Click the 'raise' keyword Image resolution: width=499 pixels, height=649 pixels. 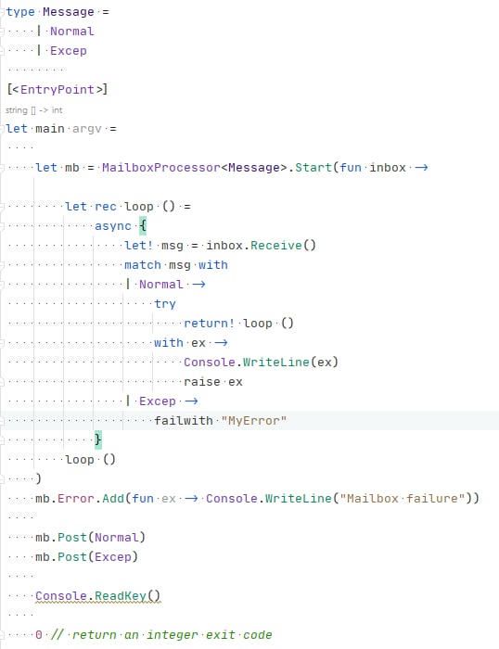(x=202, y=382)
